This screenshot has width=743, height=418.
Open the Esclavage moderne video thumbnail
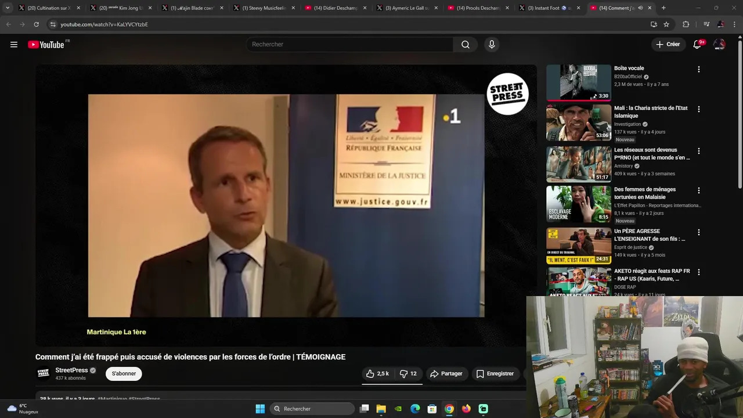tap(579, 204)
